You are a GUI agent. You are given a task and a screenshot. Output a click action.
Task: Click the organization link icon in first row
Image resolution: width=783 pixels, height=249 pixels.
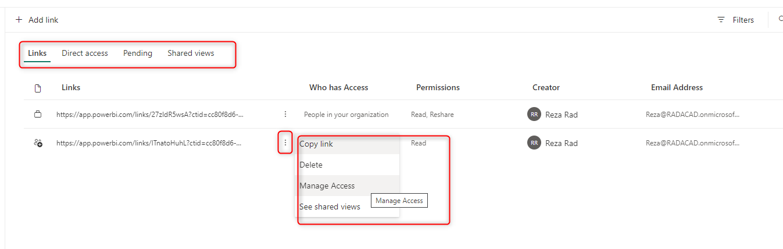(x=38, y=115)
